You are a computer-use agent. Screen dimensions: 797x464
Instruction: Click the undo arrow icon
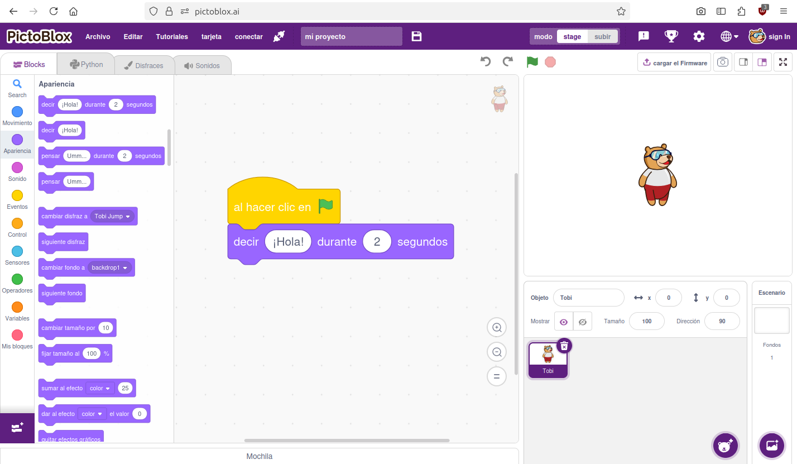click(x=486, y=62)
